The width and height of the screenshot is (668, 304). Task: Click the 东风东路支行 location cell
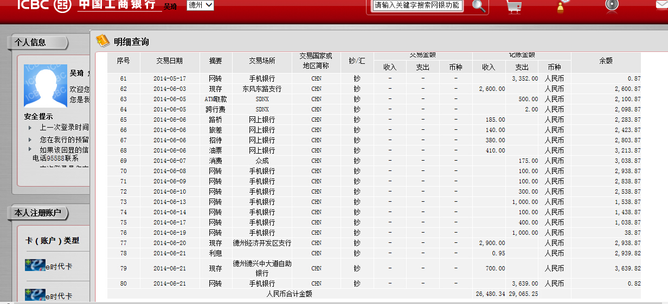point(262,89)
